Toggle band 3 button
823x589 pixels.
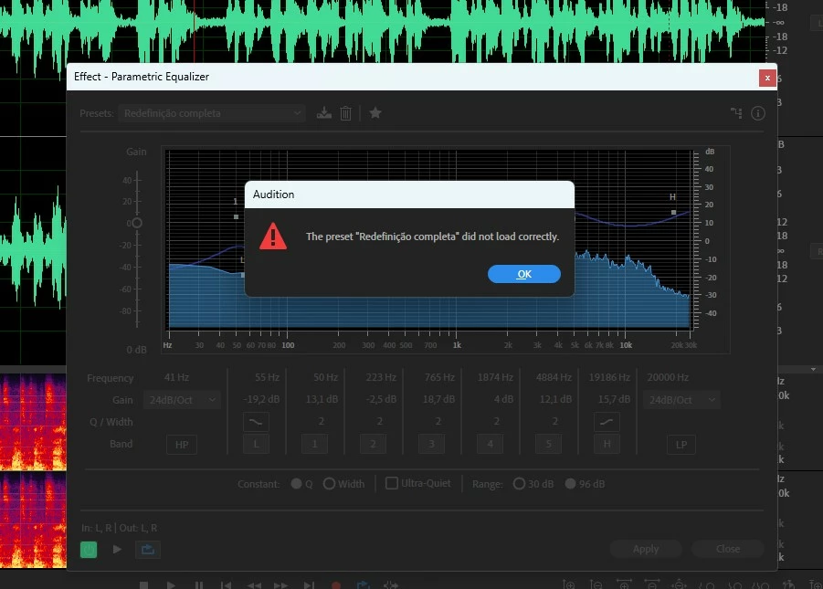(x=431, y=444)
